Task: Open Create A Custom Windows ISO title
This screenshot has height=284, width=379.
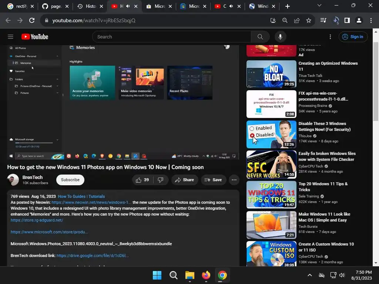Action: 326,247
